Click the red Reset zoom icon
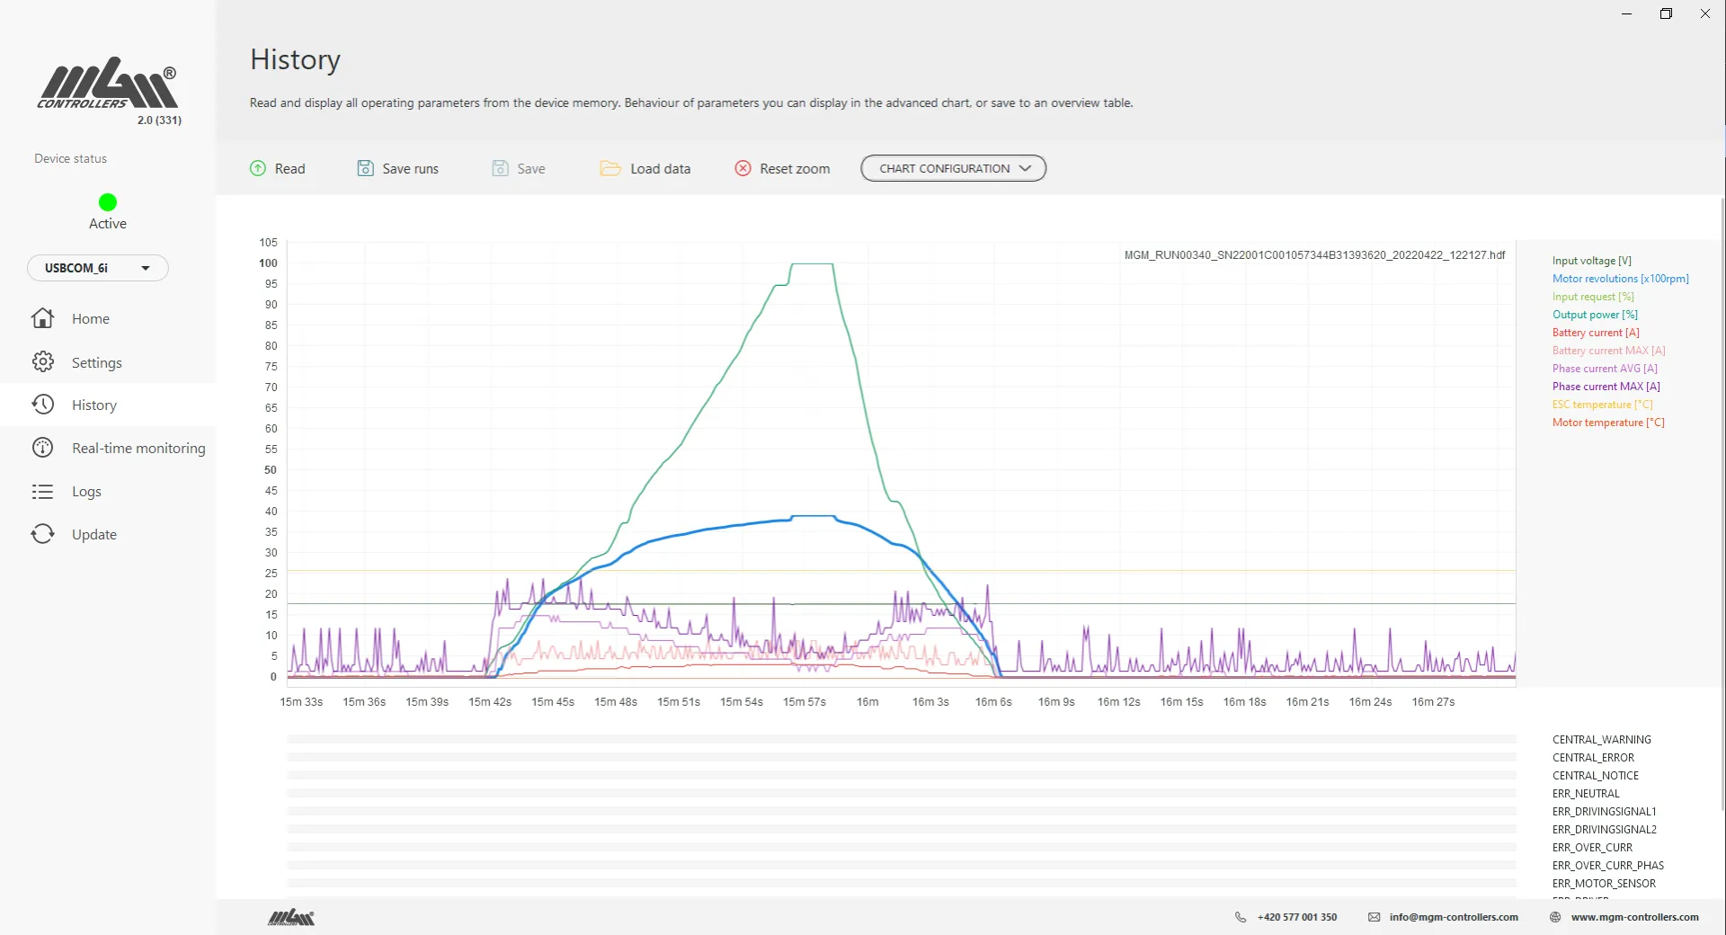Viewport: 1726px width, 935px height. (743, 168)
